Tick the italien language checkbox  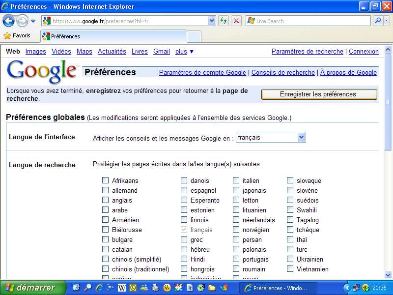click(236, 180)
